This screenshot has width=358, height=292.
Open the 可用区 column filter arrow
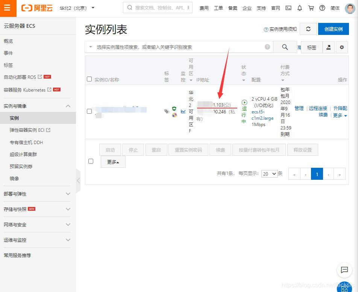click(x=191, y=80)
